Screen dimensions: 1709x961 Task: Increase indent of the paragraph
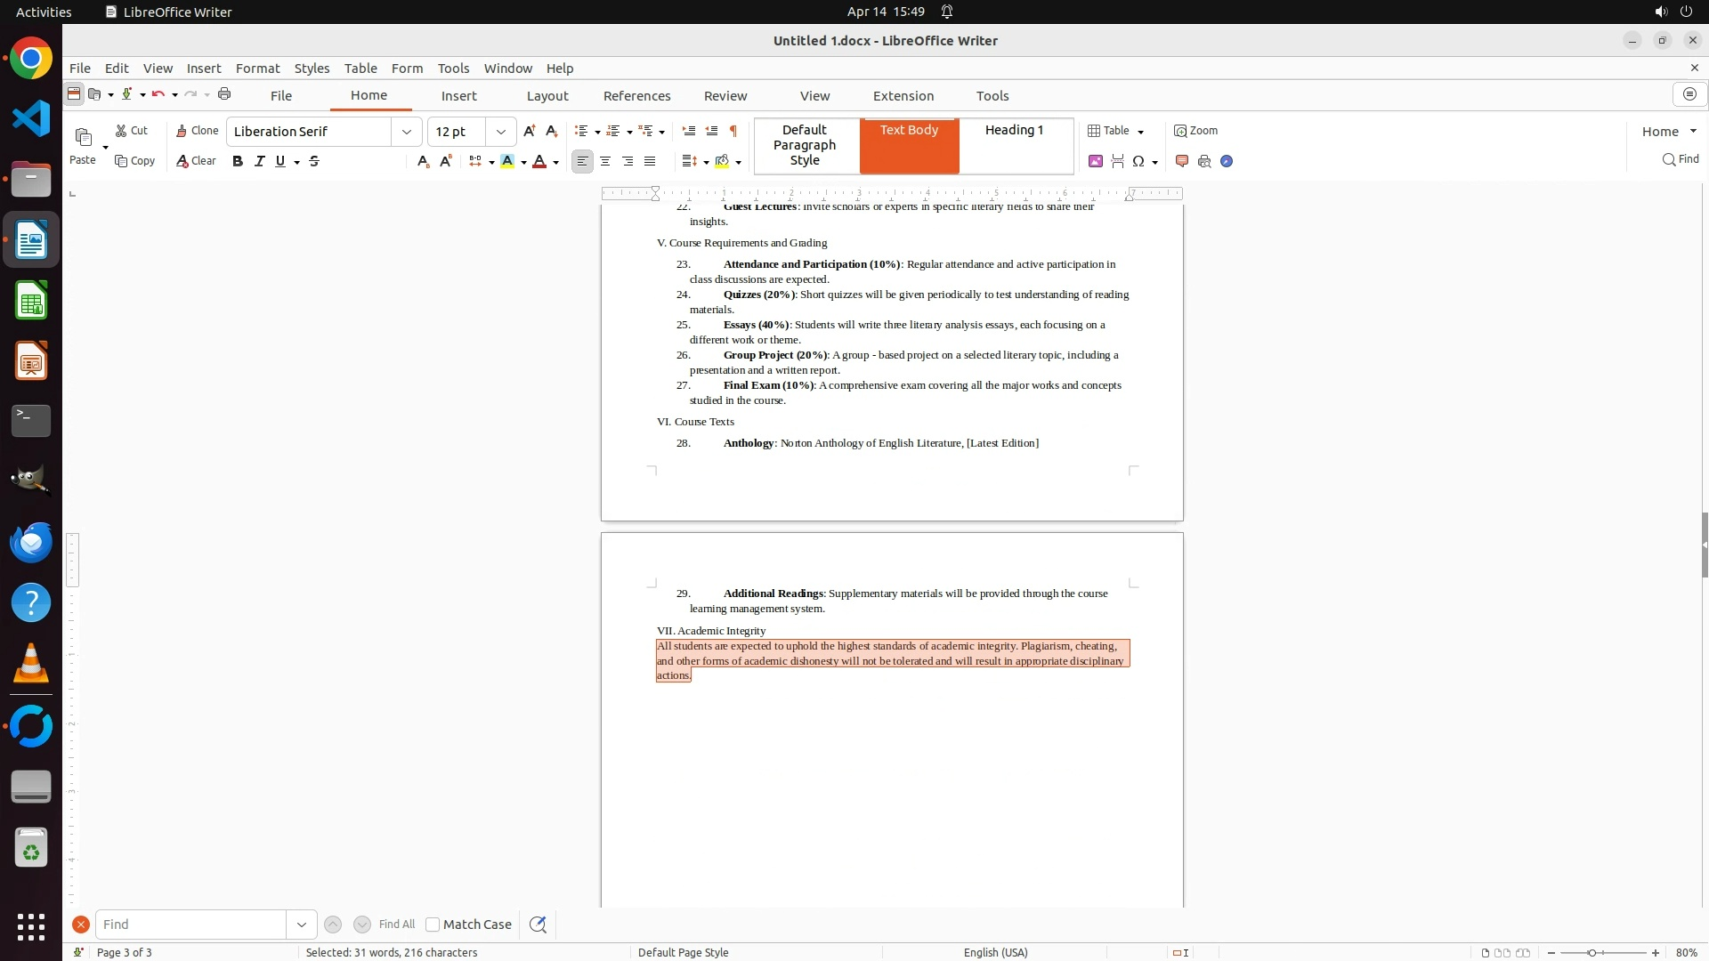pyautogui.click(x=688, y=131)
